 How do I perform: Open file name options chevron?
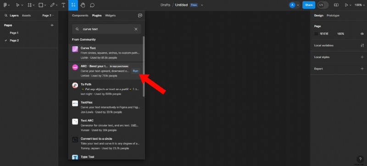click(x=202, y=5)
